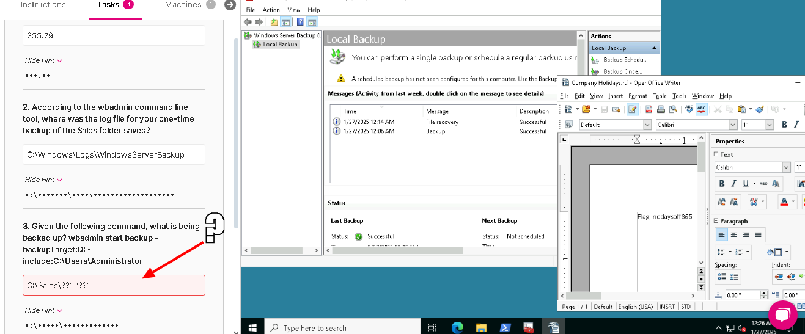Viewport: 805px width, 334px height.
Task: Launch PowerShell from the taskbar
Action: click(x=505, y=327)
